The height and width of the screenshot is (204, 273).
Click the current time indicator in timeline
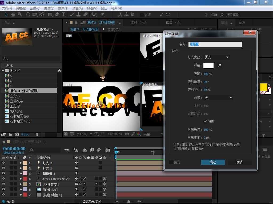coord(116,152)
